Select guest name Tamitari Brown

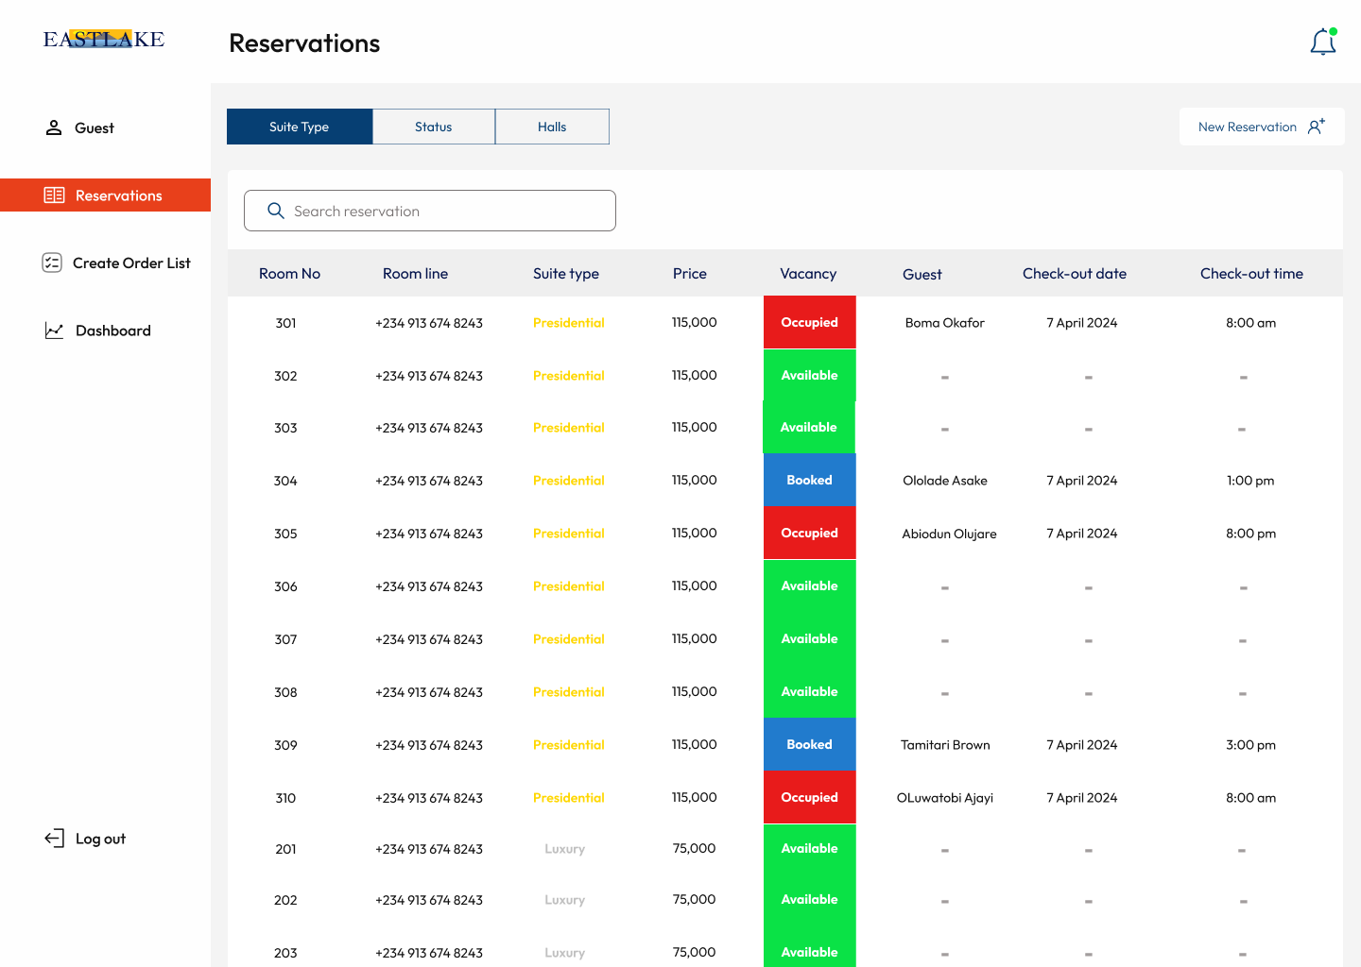coord(945,744)
